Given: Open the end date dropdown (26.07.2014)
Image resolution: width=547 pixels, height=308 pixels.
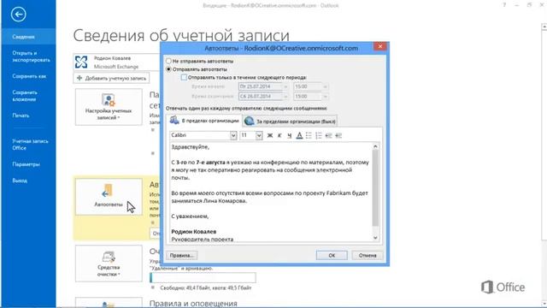Looking at the screenshot, I should tap(285, 96).
